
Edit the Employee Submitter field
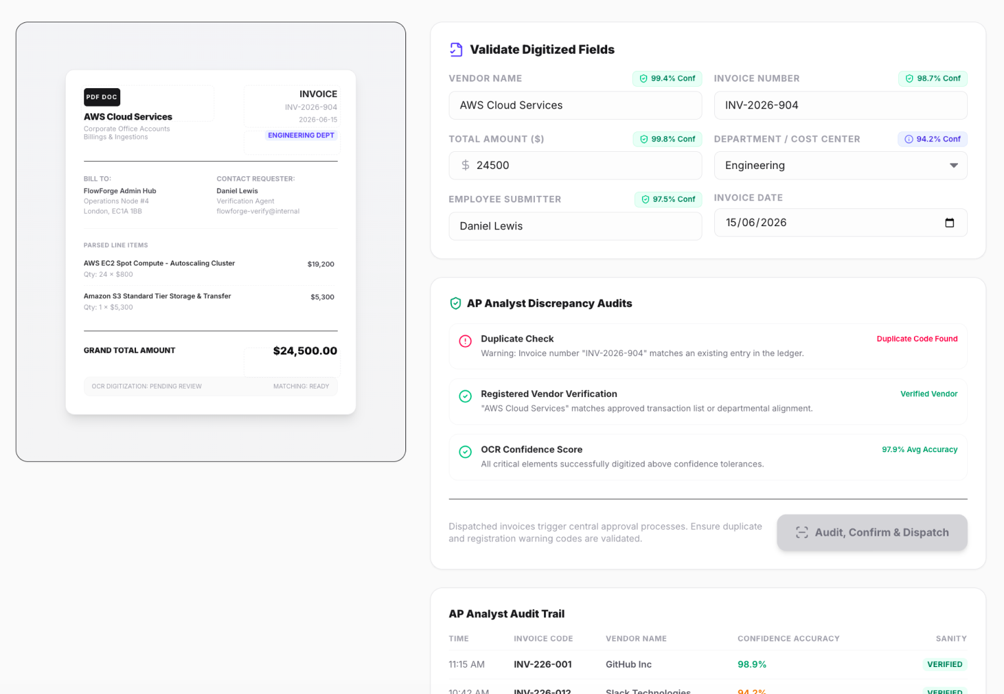coord(575,226)
